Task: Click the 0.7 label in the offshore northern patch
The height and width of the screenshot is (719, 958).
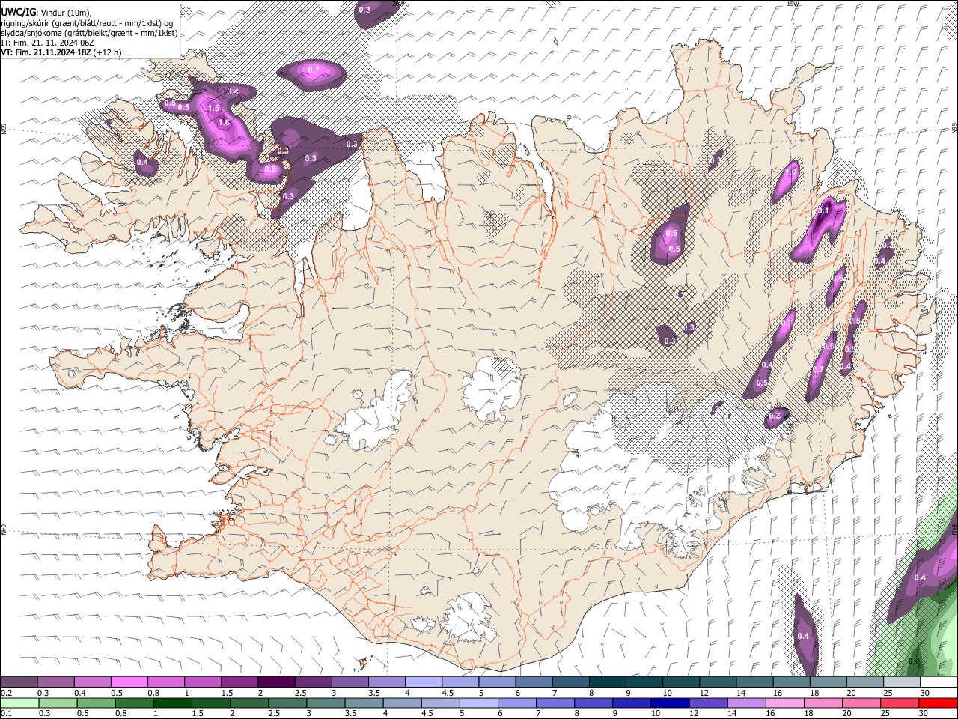Action: click(x=314, y=70)
